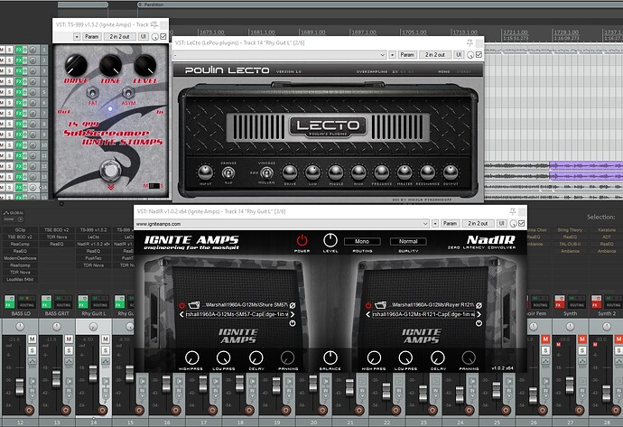Open 2 in 2 out routing in LeCto window
The image size is (623, 427).
[435, 55]
